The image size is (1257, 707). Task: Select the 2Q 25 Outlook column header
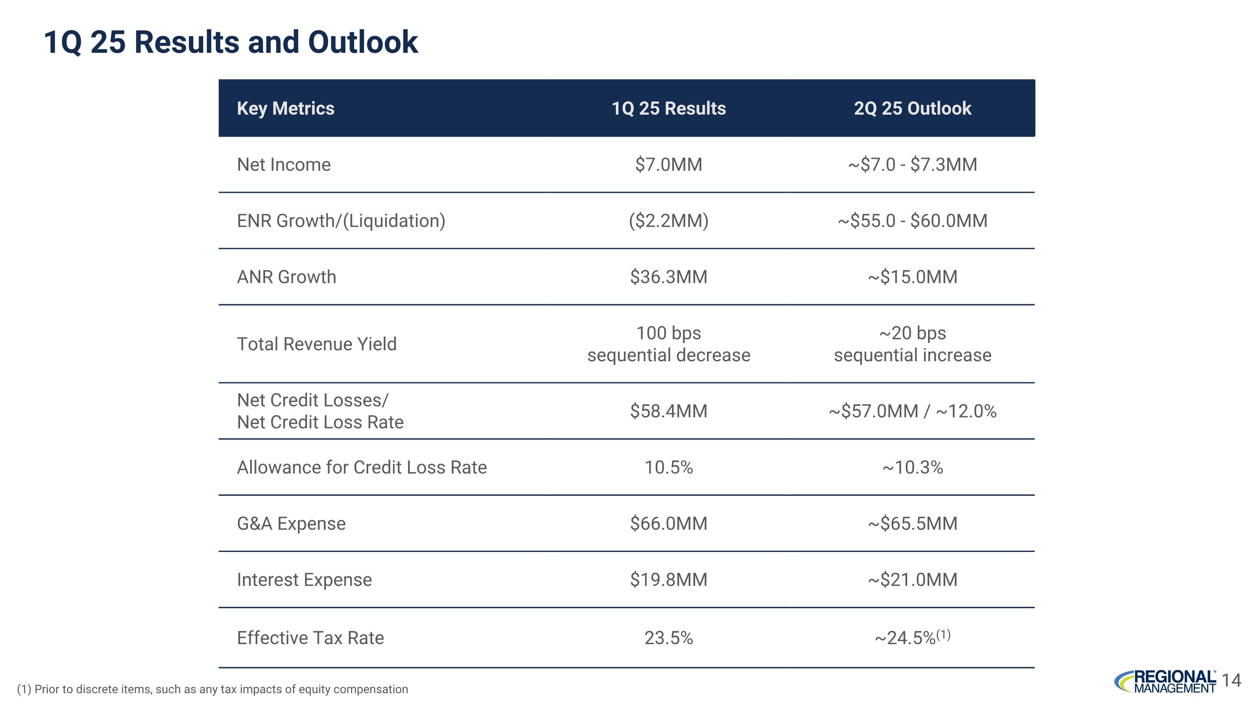pos(912,108)
